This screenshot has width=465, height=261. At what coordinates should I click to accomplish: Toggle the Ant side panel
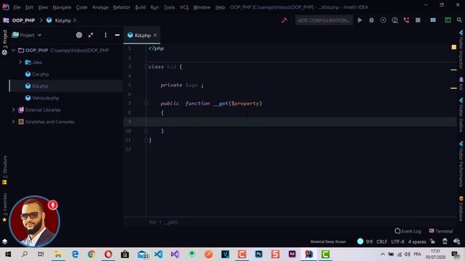coord(461,83)
